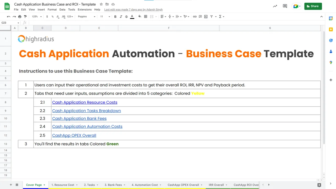Open the Data menu
This screenshot has height=189, width=336.
(62, 9)
